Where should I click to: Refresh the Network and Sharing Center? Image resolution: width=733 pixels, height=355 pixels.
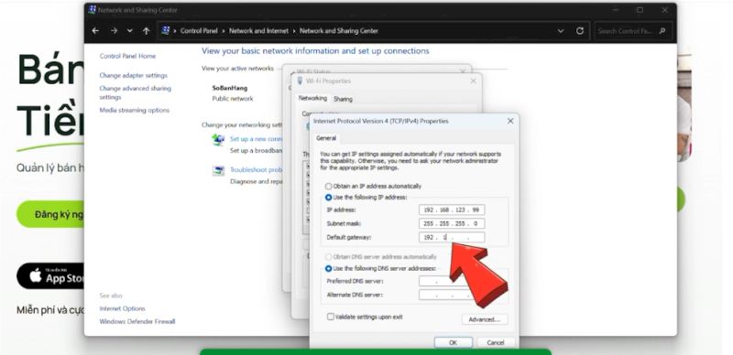(580, 31)
